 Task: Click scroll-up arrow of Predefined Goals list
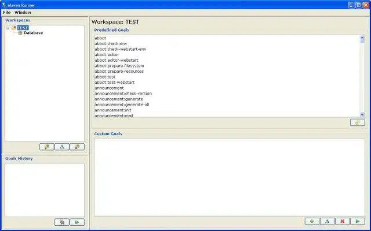coord(362,38)
